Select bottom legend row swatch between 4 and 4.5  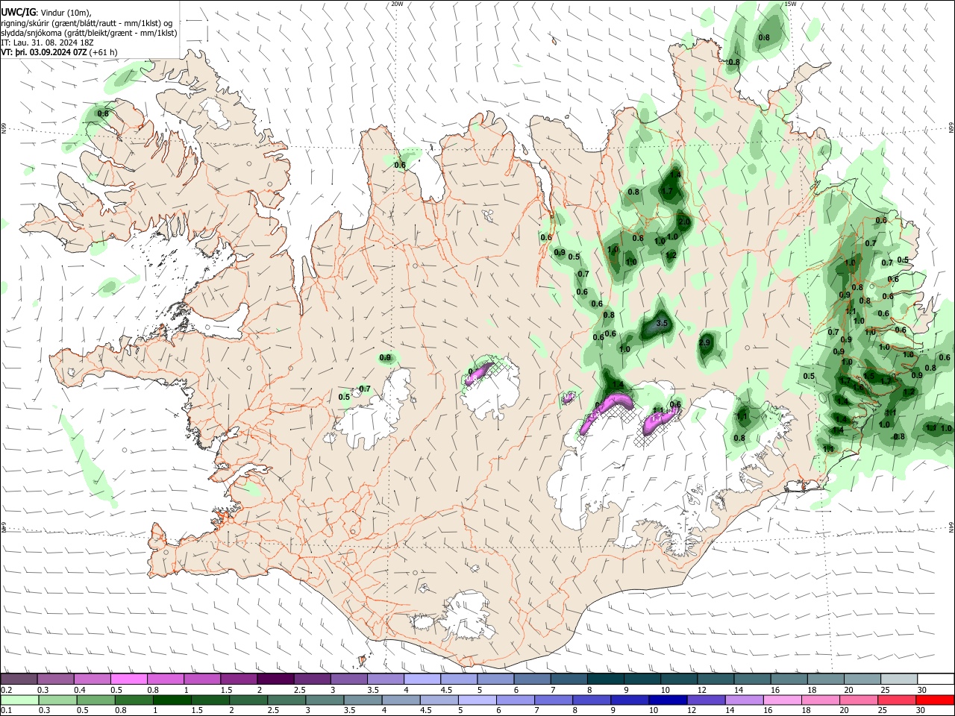pyautogui.click(x=401, y=700)
